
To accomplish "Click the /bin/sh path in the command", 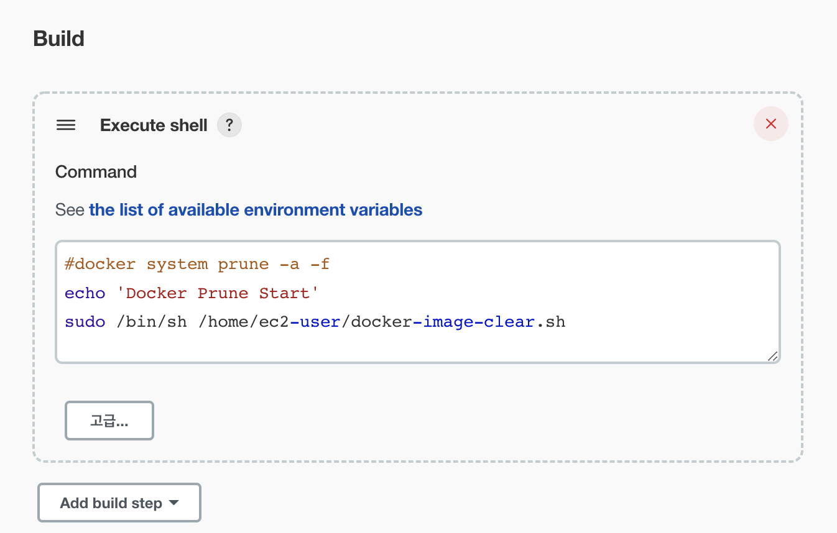I will pos(152,322).
